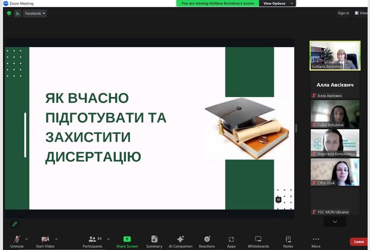Open the Reactions menu
Image resolution: width=370 pixels, height=250 pixels.
pyautogui.click(x=207, y=242)
